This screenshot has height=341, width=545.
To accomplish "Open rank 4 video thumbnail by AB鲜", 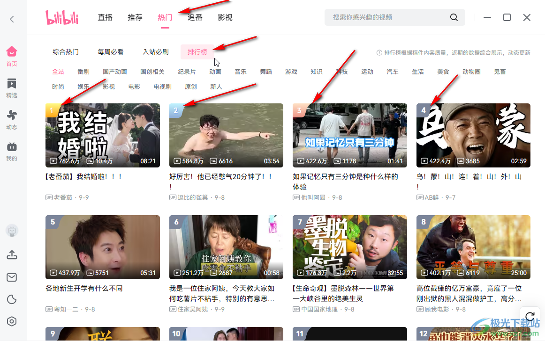I will pyautogui.click(x=473, y=136).
